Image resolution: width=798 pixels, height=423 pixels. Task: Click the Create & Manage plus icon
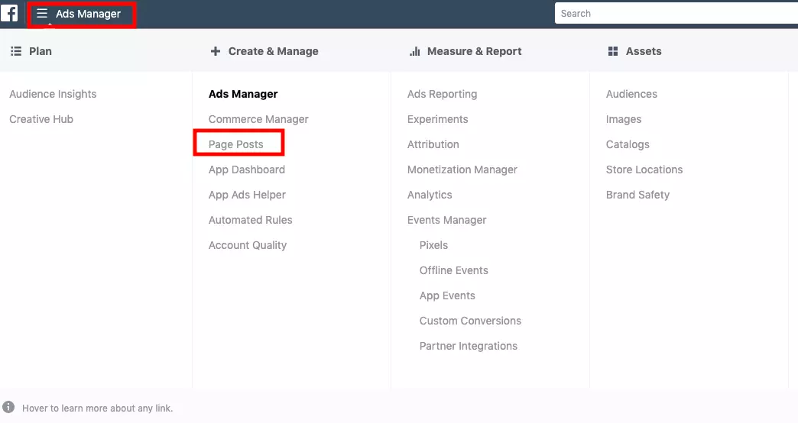(x=215, y=51)
